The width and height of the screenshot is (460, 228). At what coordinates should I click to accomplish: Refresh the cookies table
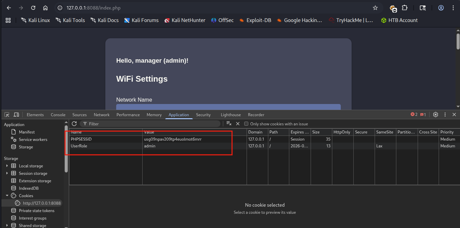point(74,124)
